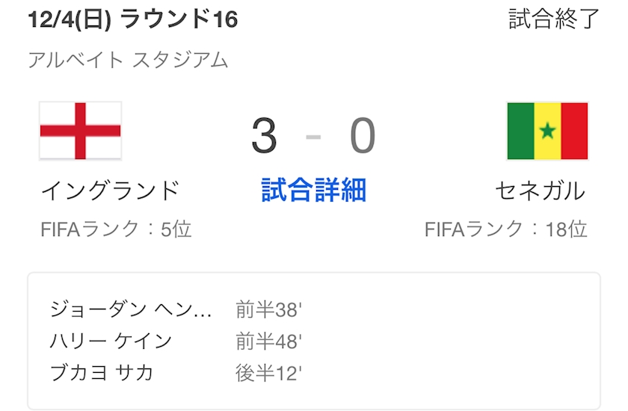The height and width of the screenshot is (411, 628).
Task: Open the 試合詳細 match details link
Action: click(313, 191)
